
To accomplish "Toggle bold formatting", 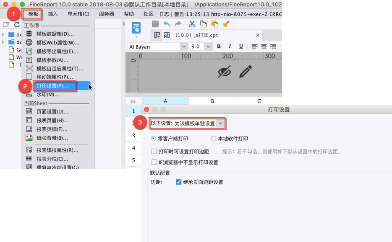I will coord(219,46).
